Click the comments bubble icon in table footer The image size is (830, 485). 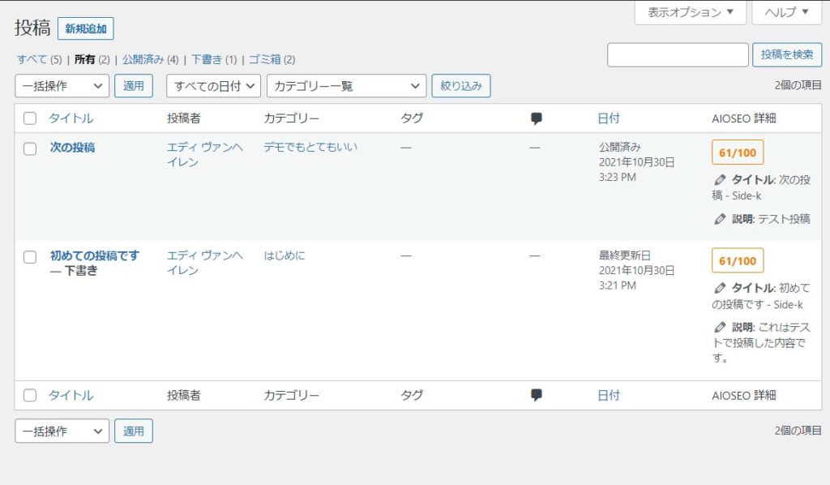tap(536, 395)
